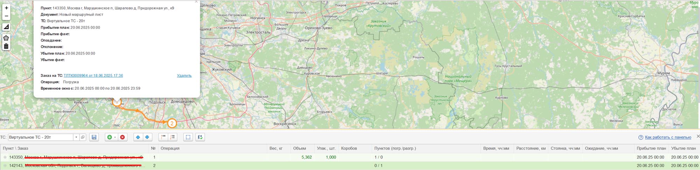This screenshot has width=700, height=170.
Task: Click the red remove point button
Action: pos(122,137)
